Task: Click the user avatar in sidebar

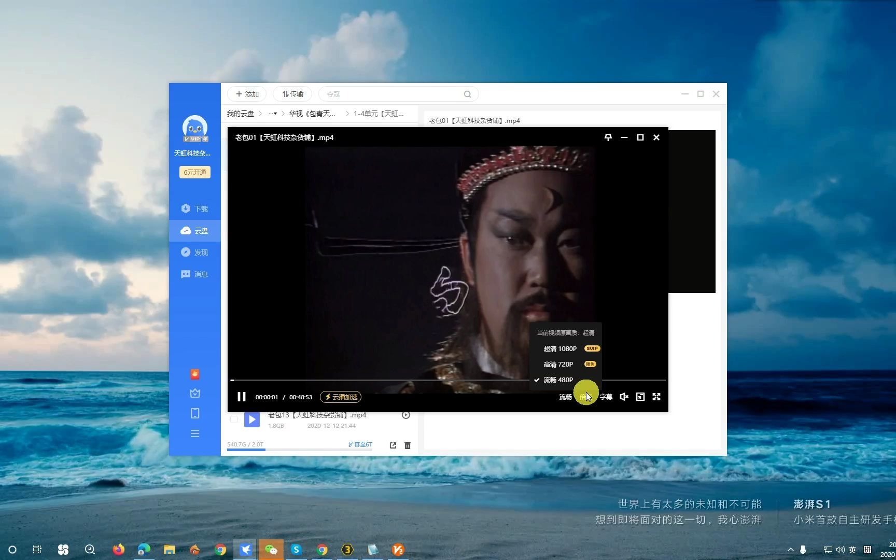Action: (x=195, y=129)
